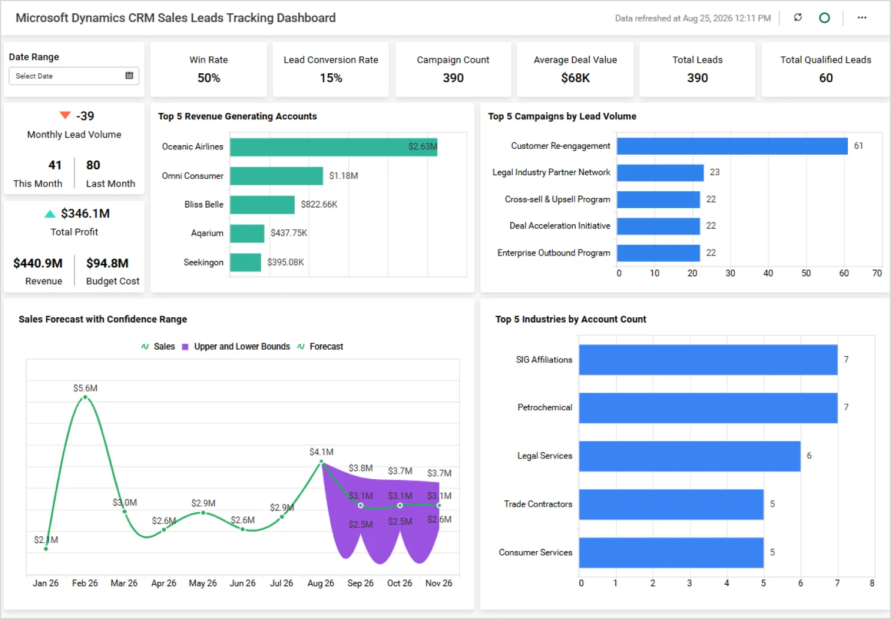Click the Customer Re-engagement campaign bar
891x619 pixels.
pos(732,146)
